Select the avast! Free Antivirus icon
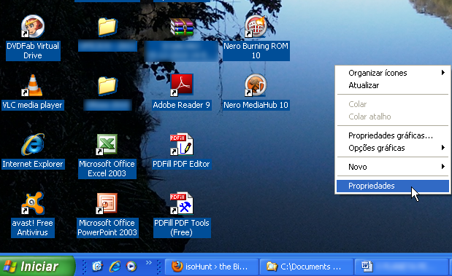This screenshot has height=276, width=452. (x=33, y=203)
